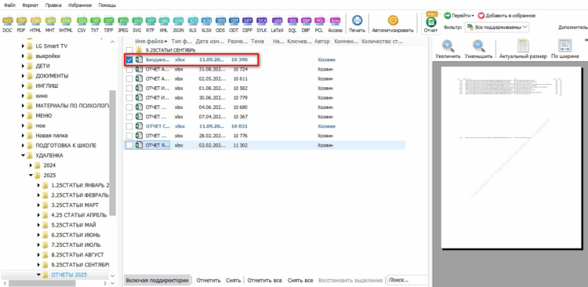
Task: Open the Файл menu
Action: pos(9,5)
